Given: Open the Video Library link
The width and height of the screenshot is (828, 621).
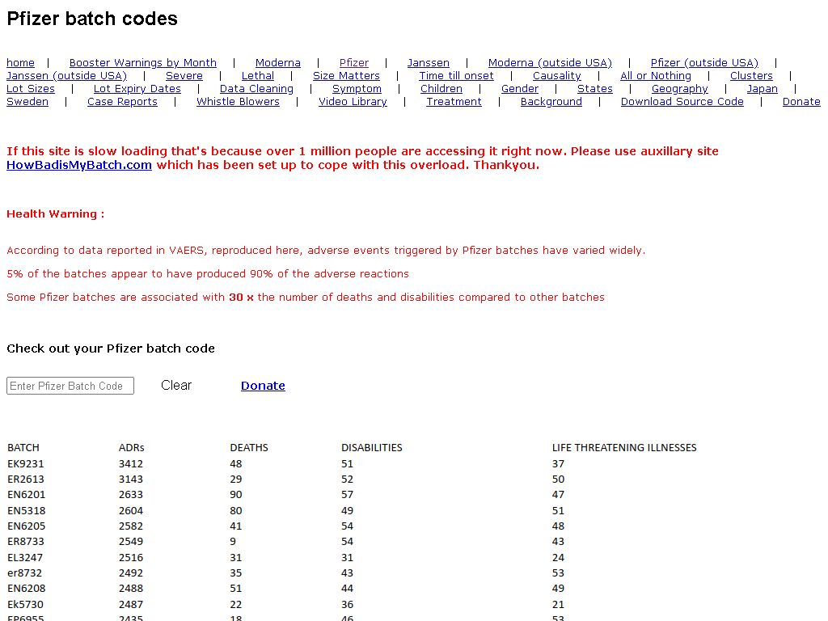Looking at the screenshot, I should pos(353,101).
